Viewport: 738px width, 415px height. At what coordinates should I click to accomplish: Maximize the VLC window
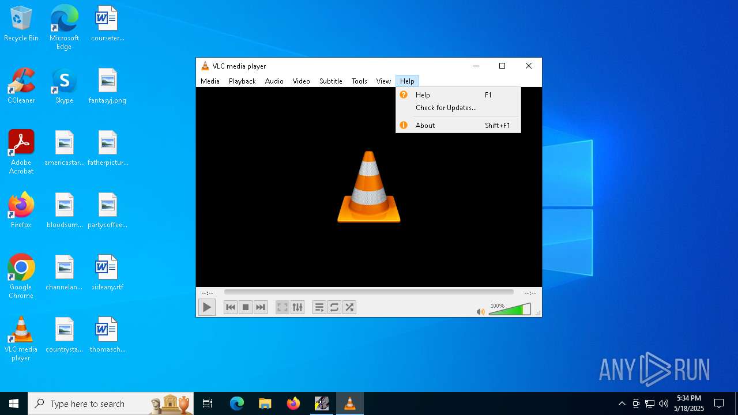502,66
